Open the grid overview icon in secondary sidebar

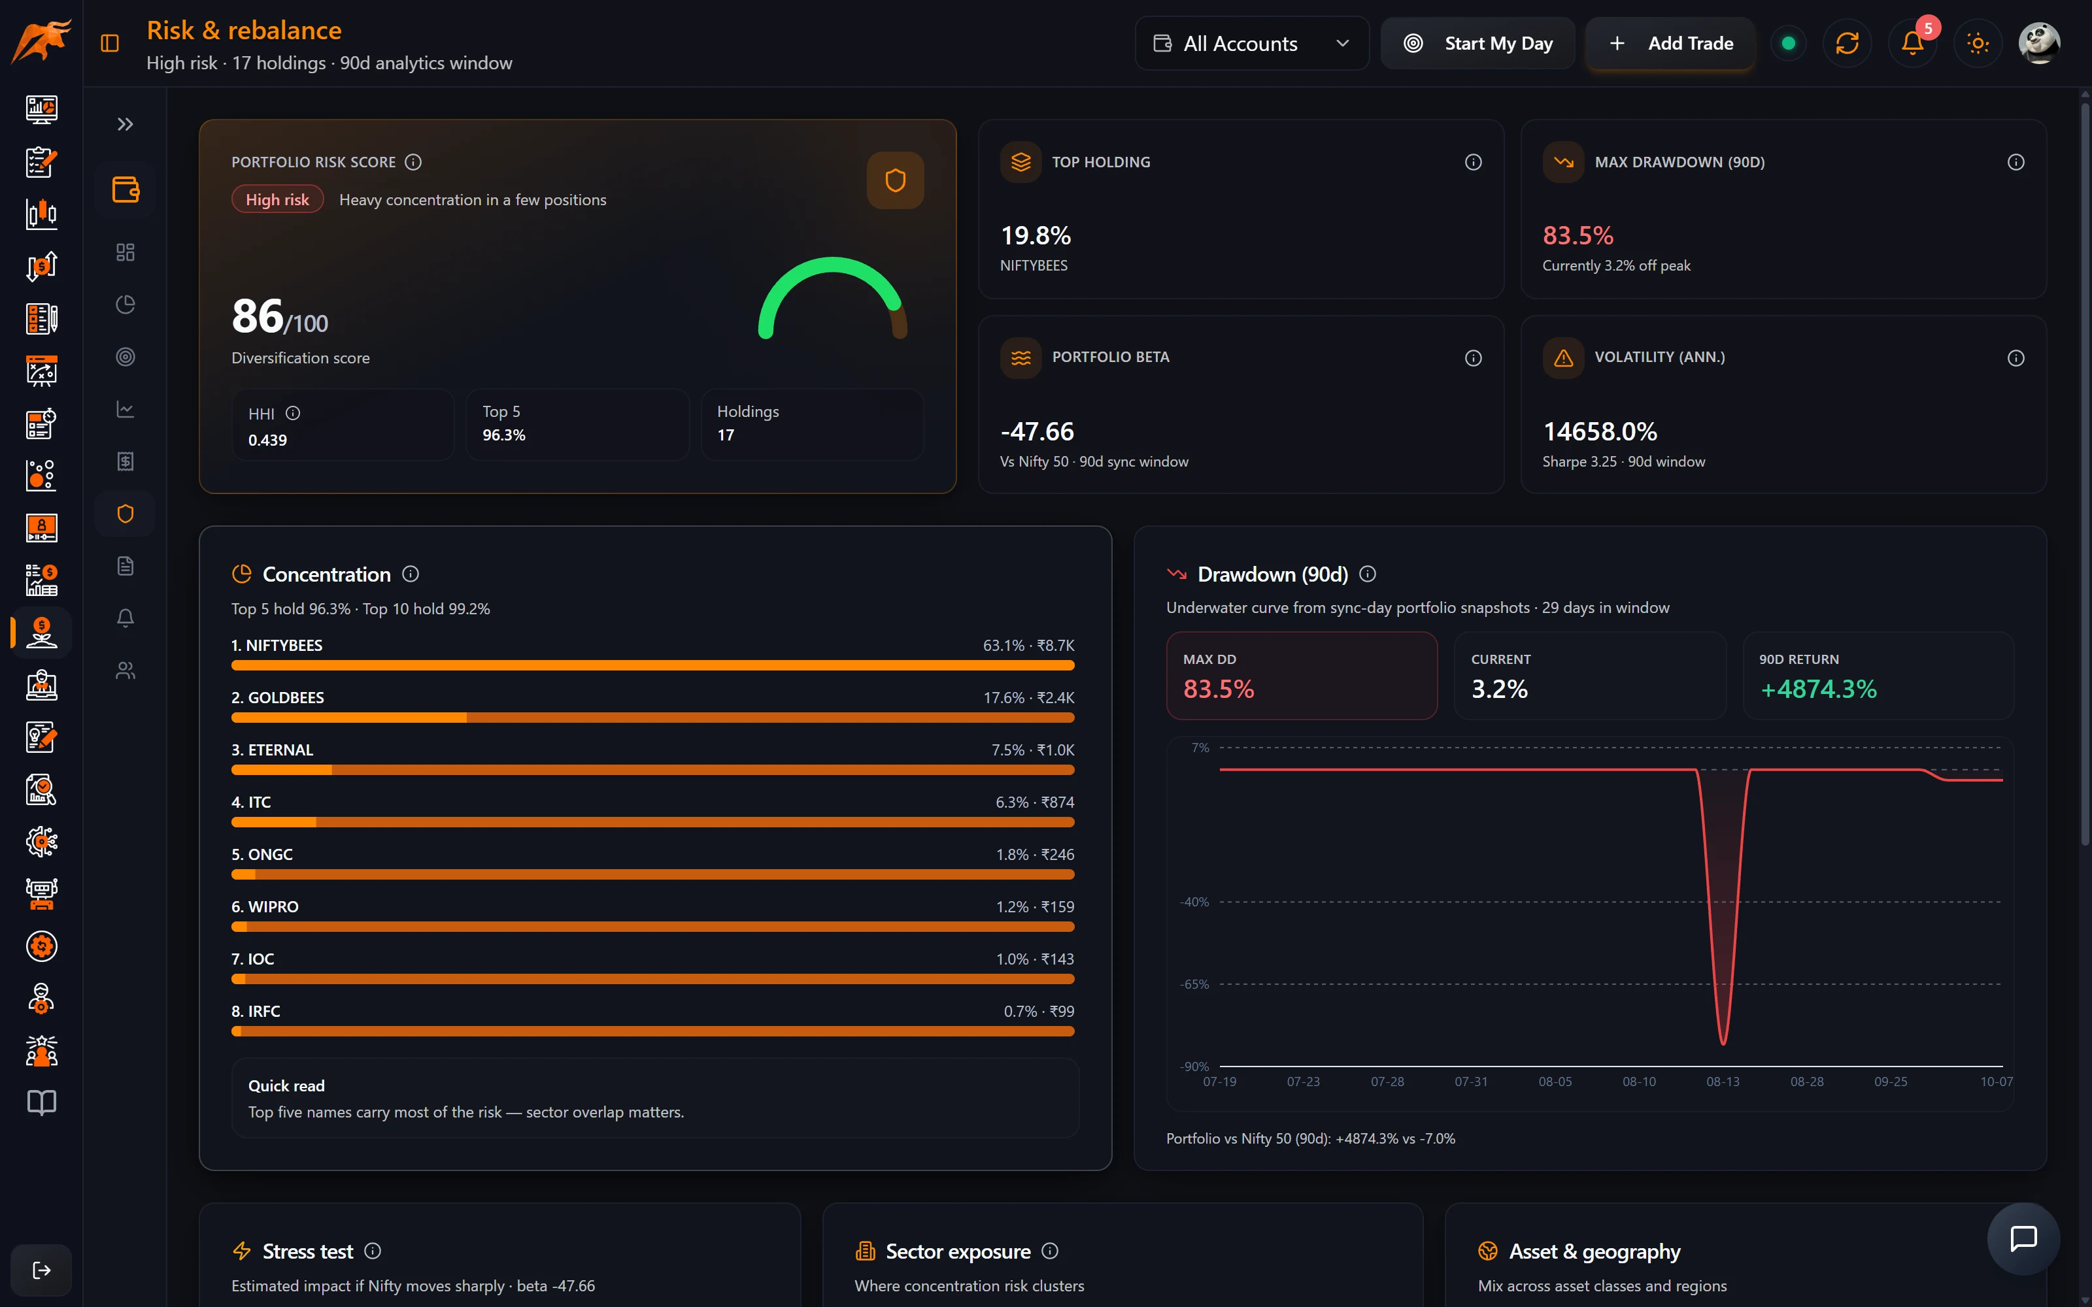coord(126,252)
